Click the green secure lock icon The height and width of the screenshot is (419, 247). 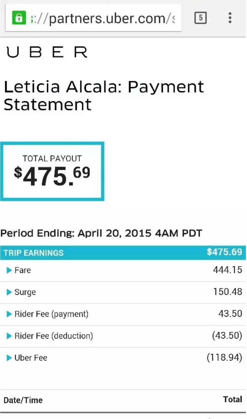click(x=19, y=18)
